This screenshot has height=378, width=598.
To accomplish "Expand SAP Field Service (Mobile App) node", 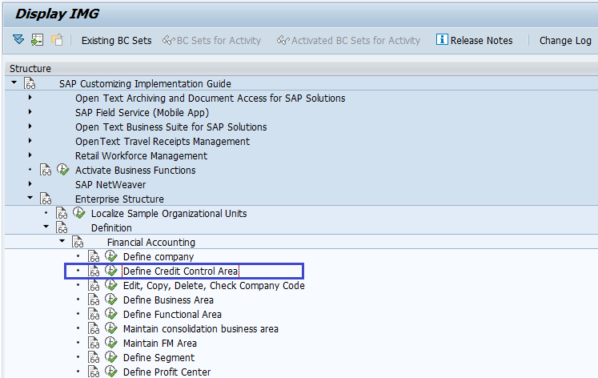I will click(30, 112).
